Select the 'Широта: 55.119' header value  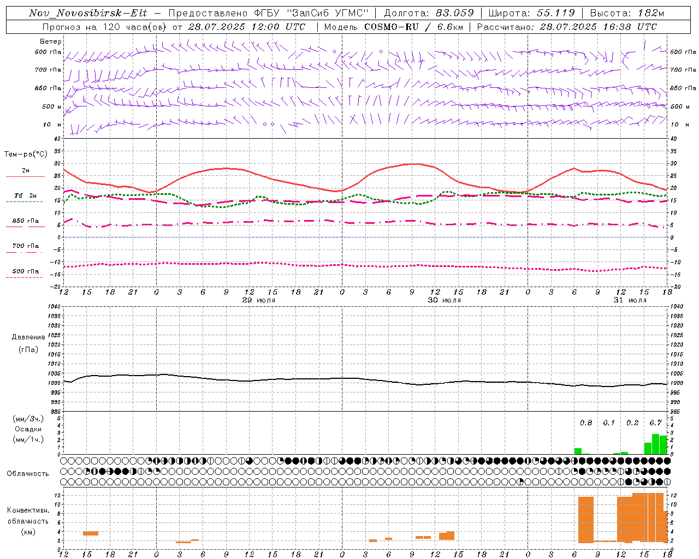[532, 13]
